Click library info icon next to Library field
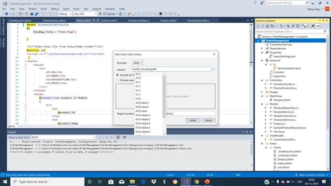This screenshot has height=186, width=331. coord(214,69)
